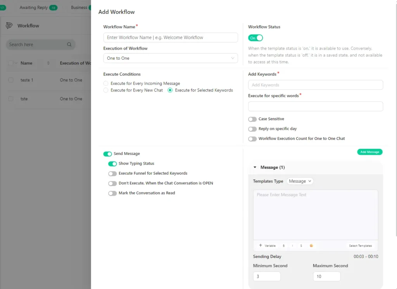
Task: Toggle Don't Execute When Chat Conversation is OPEN
Action: point(112,183)
